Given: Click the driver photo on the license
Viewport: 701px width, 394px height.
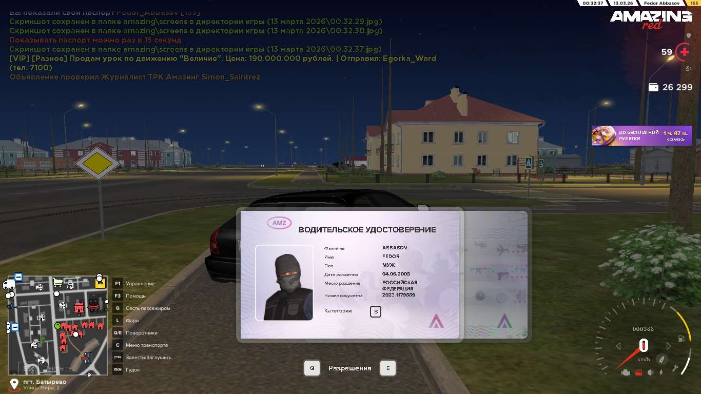Looking at the screenshot, I should click(x=284, y=283).
